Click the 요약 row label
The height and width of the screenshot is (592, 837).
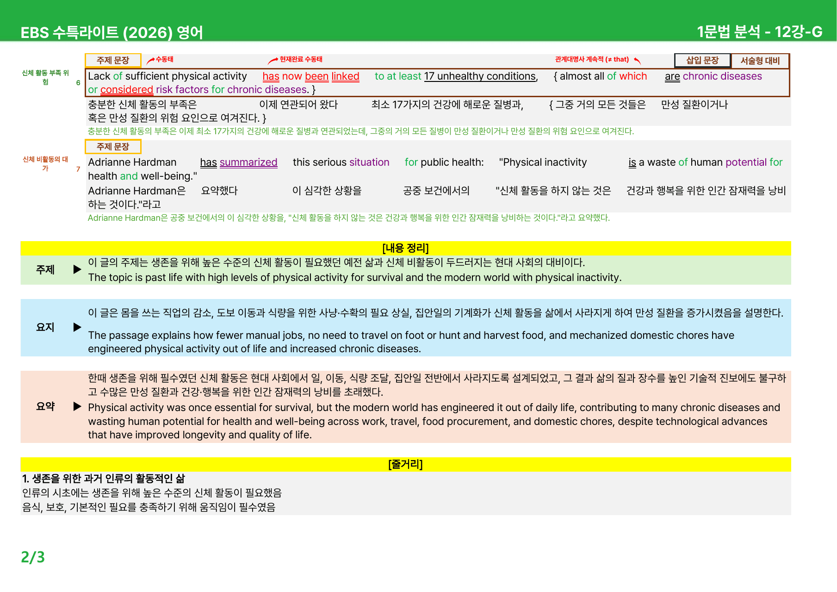click(x=45, y=406)
